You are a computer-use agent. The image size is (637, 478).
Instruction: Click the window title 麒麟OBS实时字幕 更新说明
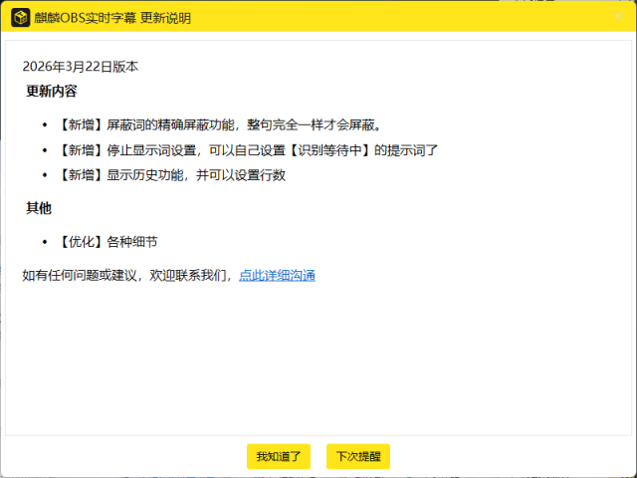pyautogui.click(x=112, y=18)
